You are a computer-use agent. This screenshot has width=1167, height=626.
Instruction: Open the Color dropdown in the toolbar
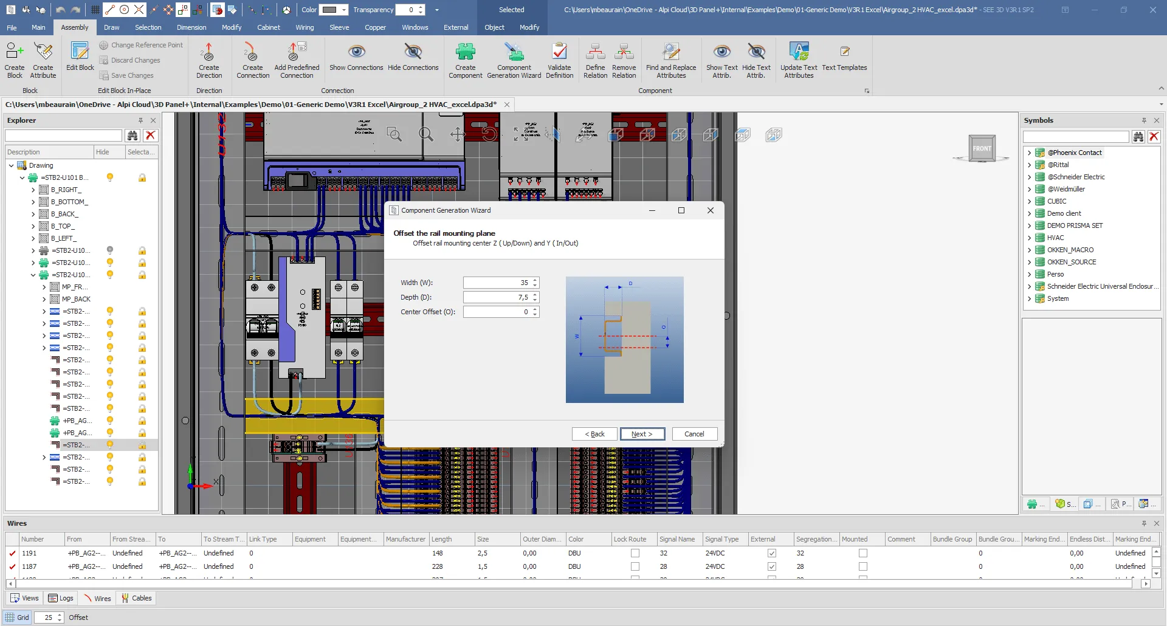(x=344, y=10)
